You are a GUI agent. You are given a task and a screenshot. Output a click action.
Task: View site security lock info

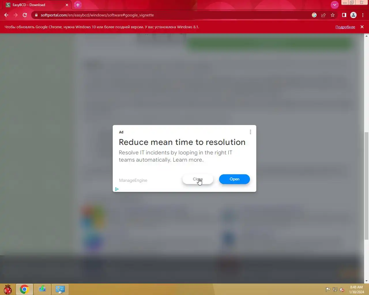point(36,15)
